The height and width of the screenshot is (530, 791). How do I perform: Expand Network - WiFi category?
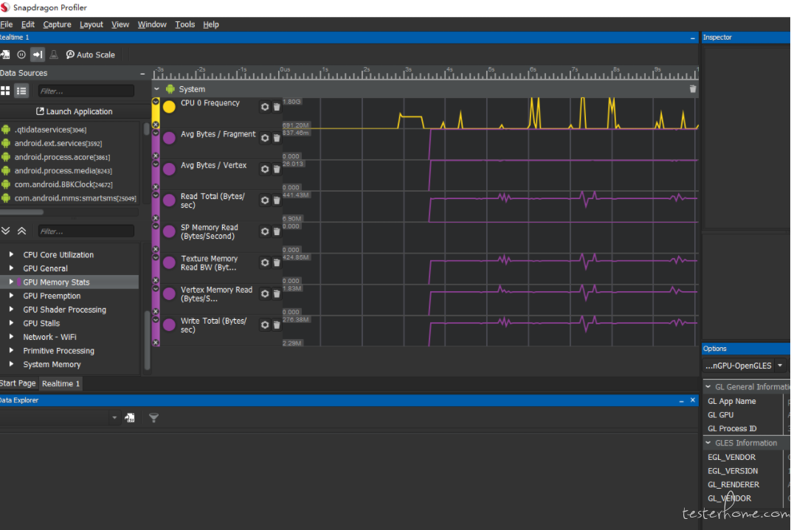click(x=11, y=337)
